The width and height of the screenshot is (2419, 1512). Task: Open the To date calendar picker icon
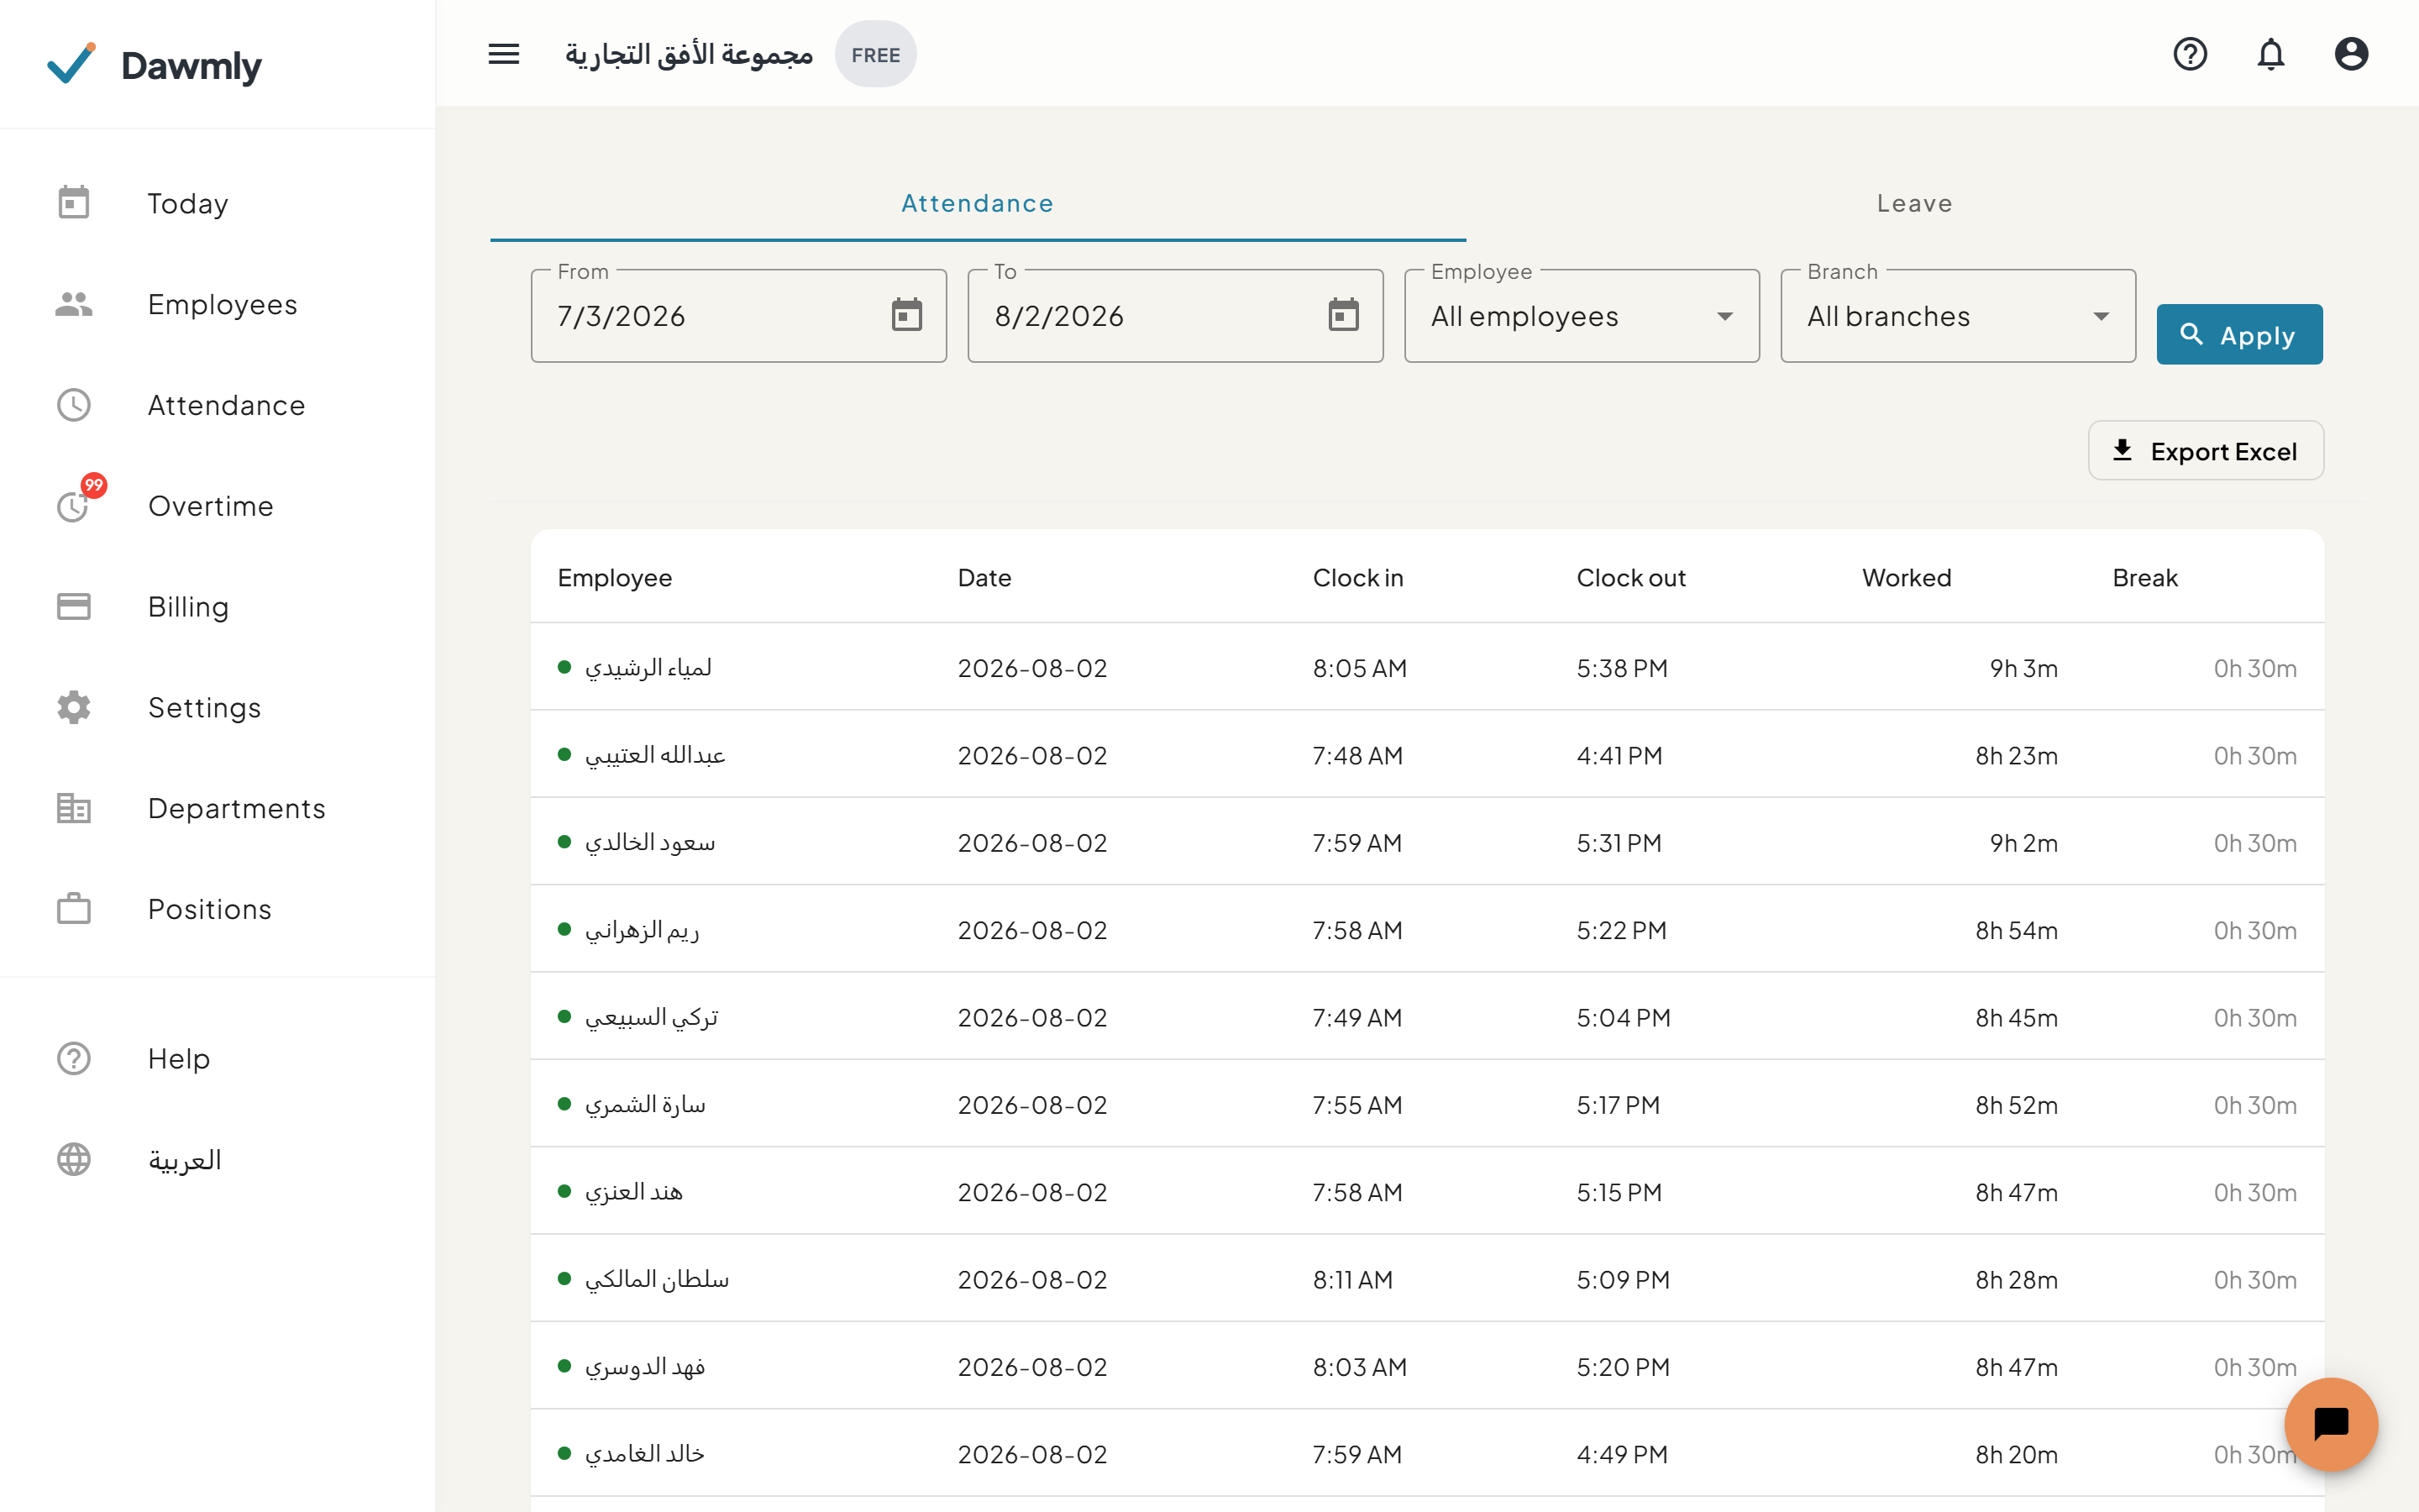coord(1343,315)
